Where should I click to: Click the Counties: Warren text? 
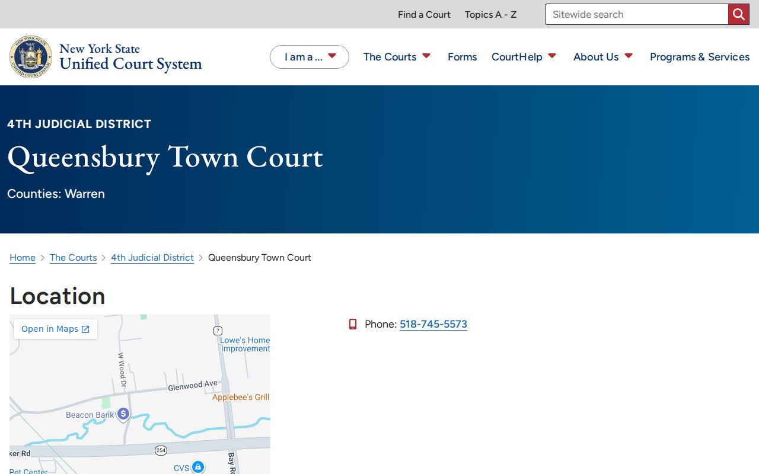coord(56,194)
